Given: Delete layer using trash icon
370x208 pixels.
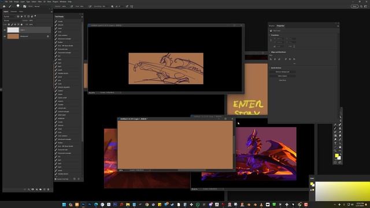Looking at the screenshot, I should pyautogui.click(x=49, y=190).
